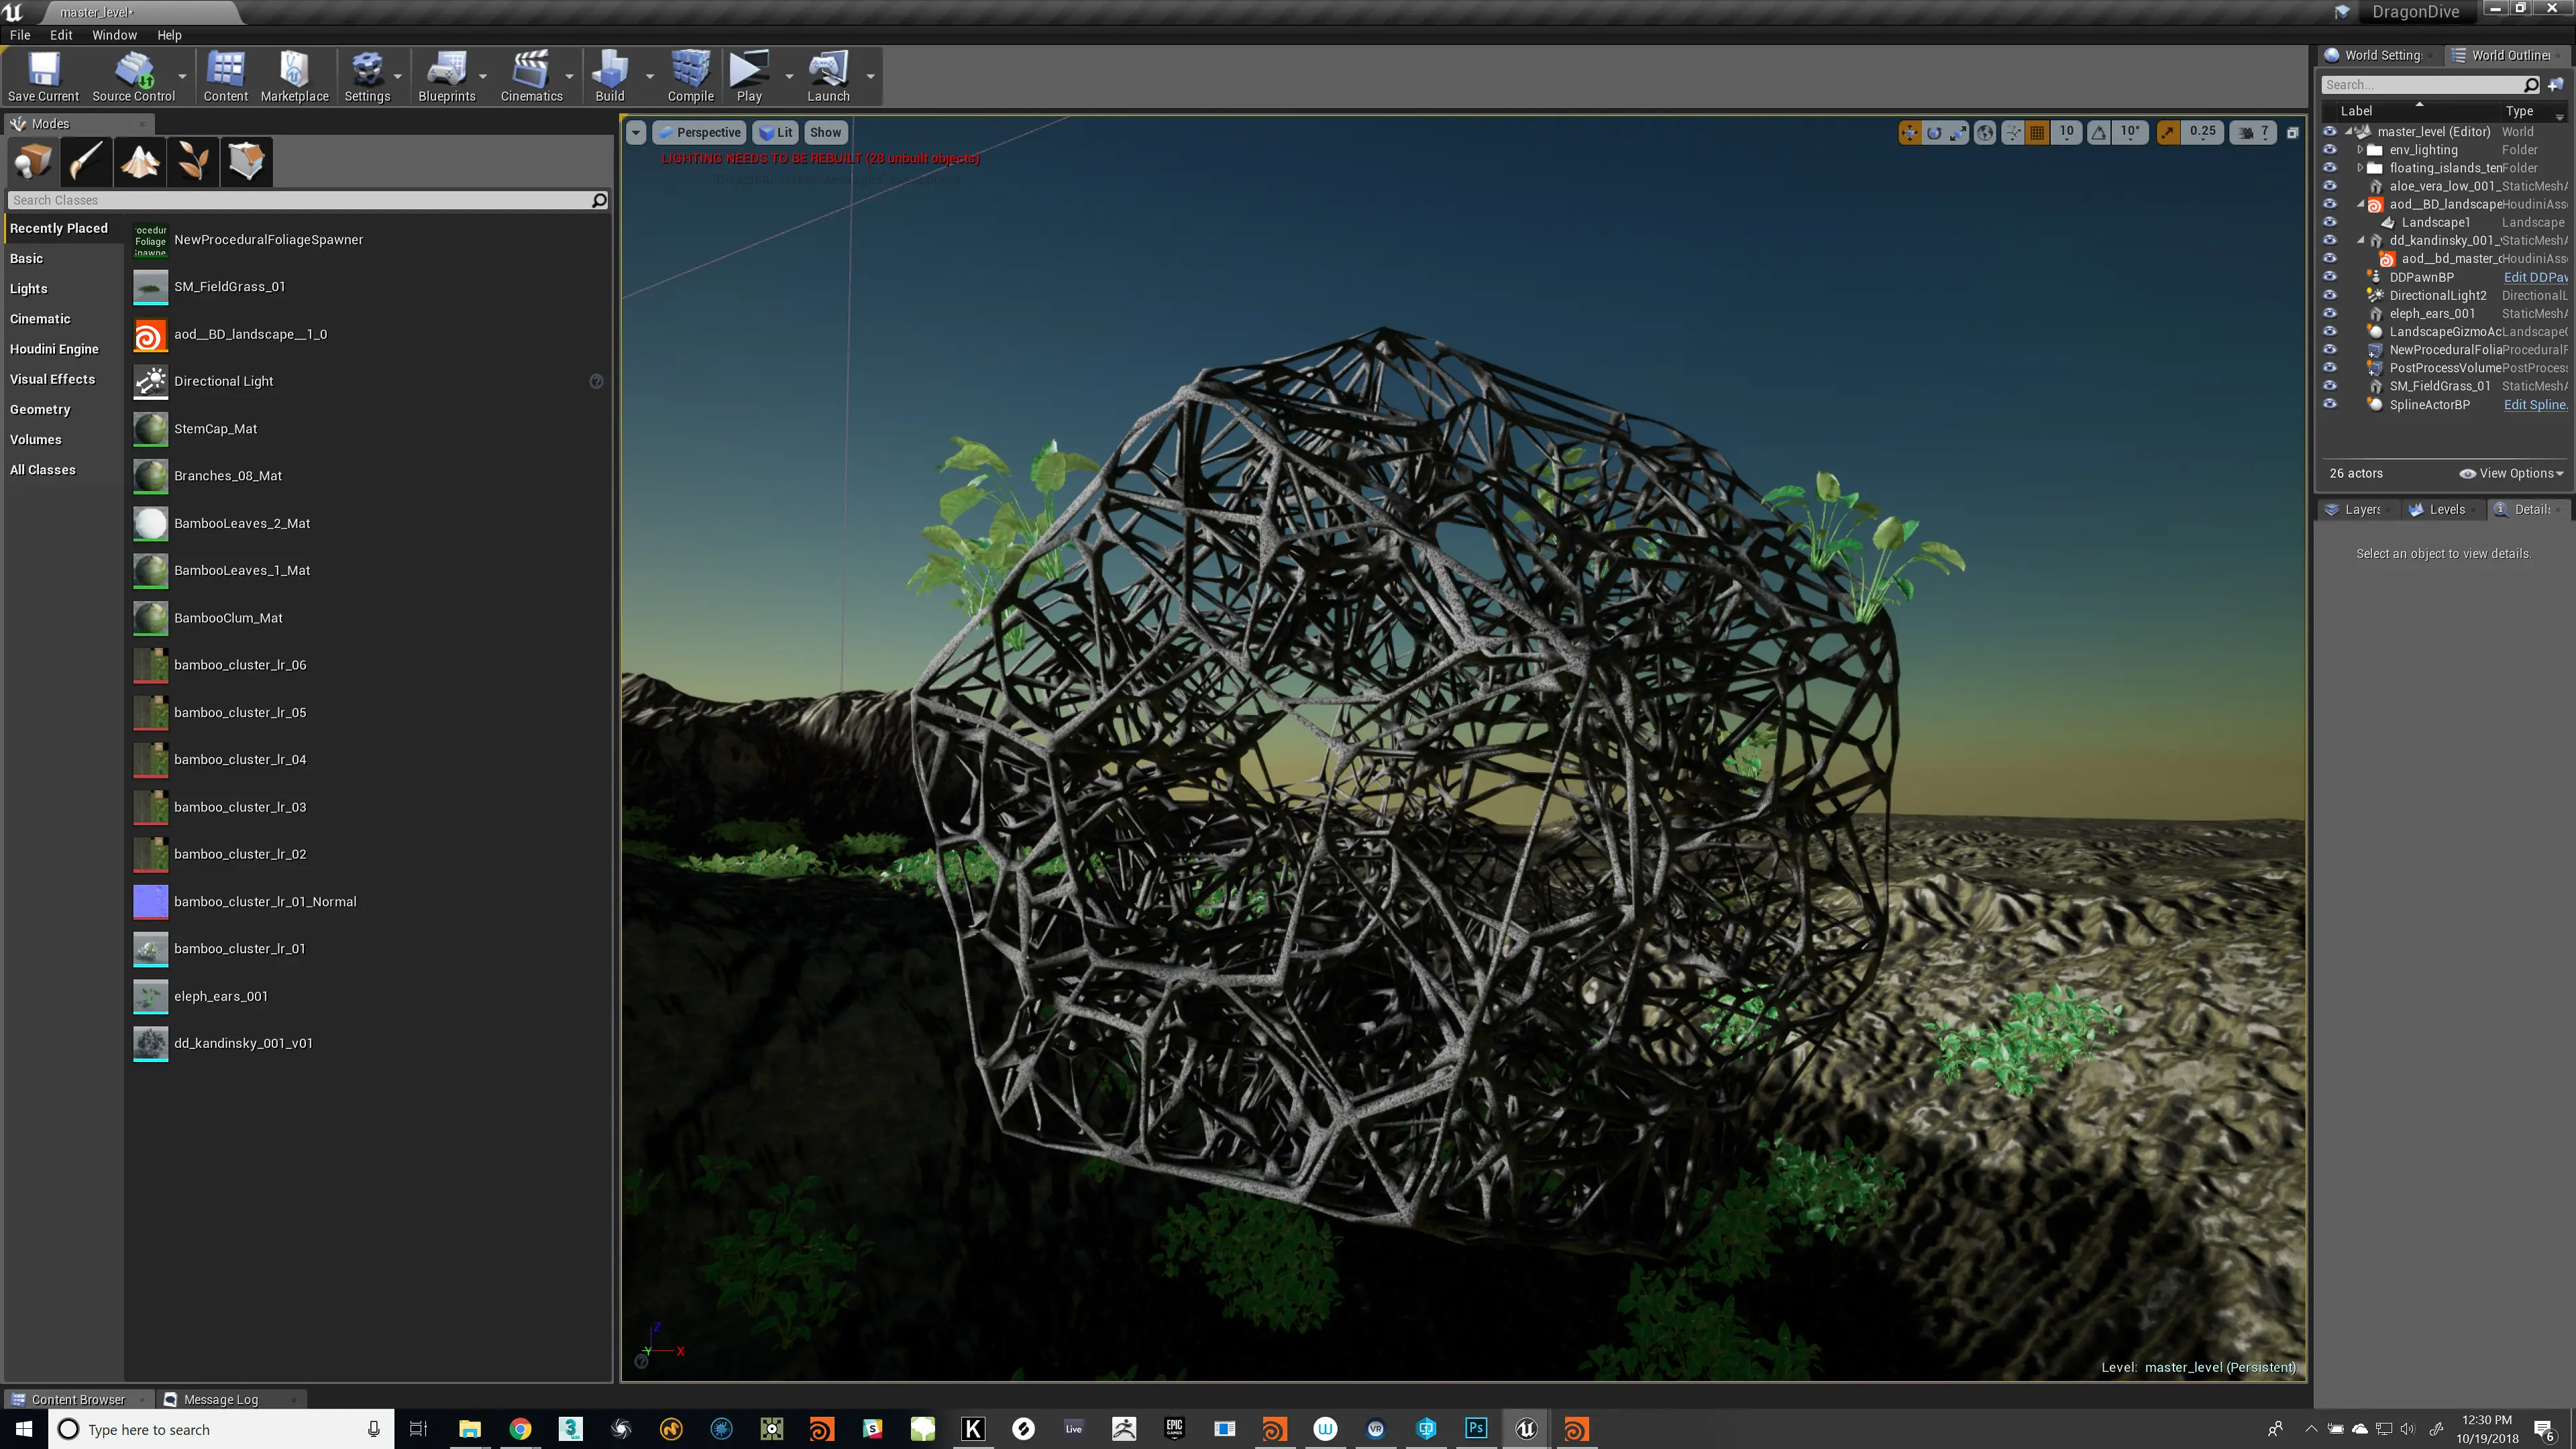Open rotation snap 10° dropdown
Image resolution: width=2576 pixels, height=1449 pixels.
(2130, 132)
